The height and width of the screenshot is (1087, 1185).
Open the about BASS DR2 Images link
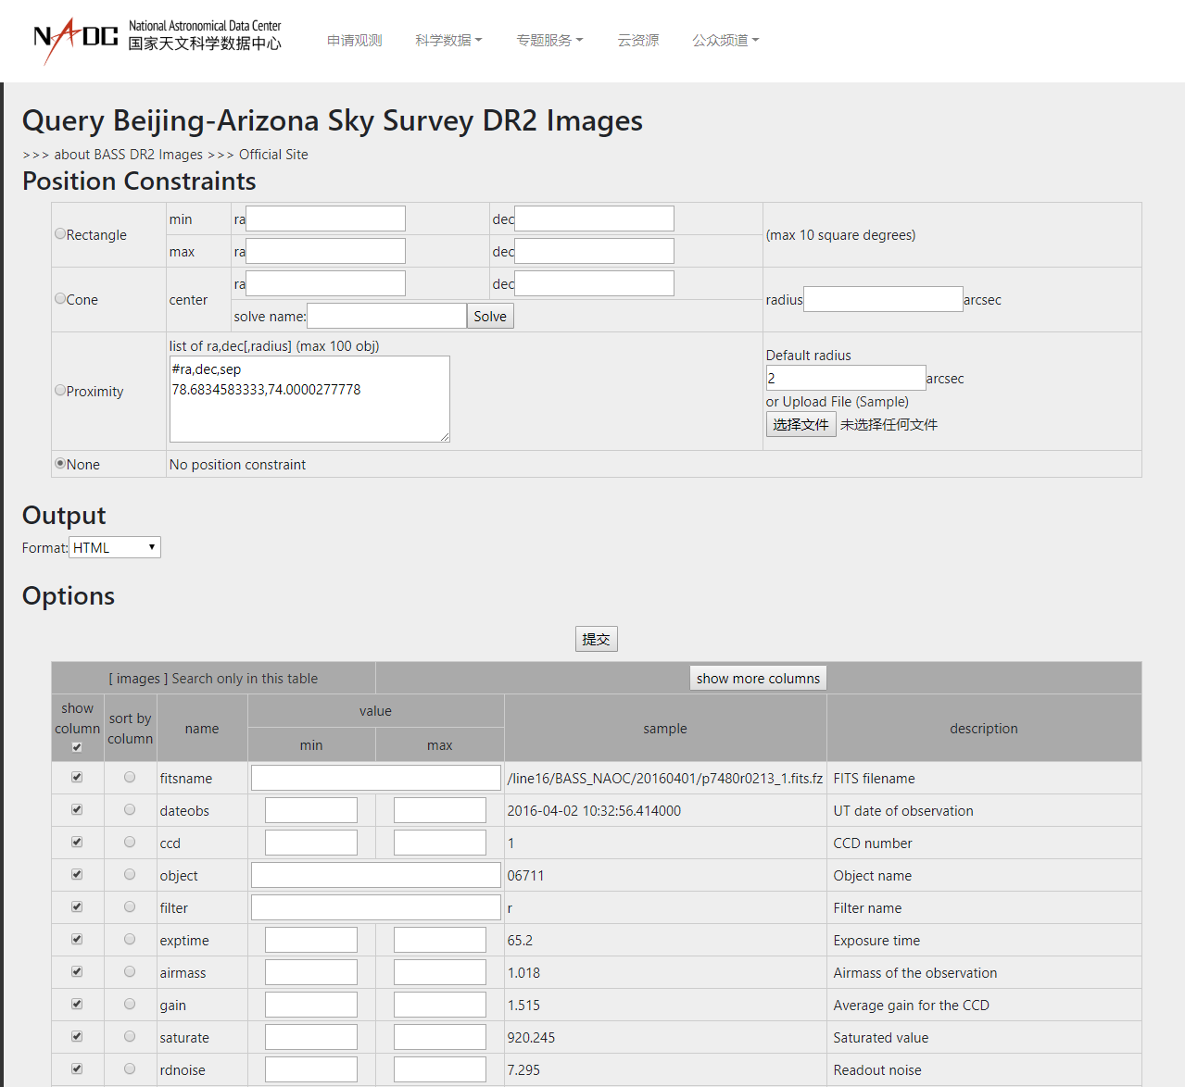[128, 155]
